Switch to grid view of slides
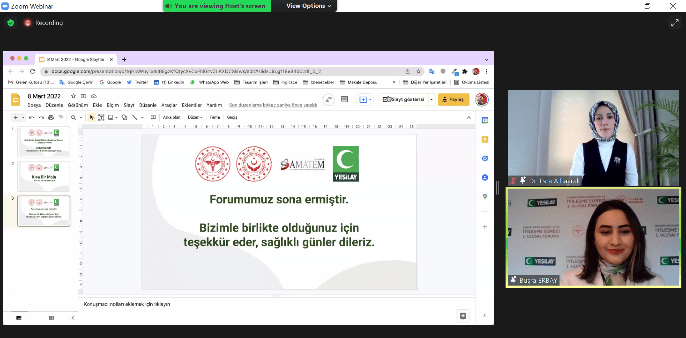 [x=51, y=318]
